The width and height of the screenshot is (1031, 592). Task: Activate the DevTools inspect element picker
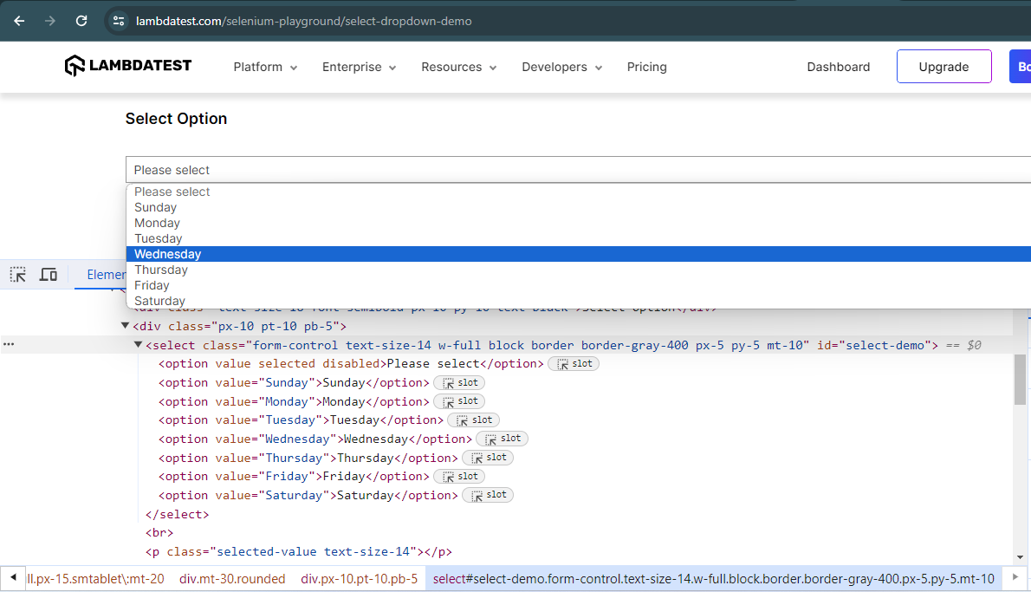click(x=18, y=275)
